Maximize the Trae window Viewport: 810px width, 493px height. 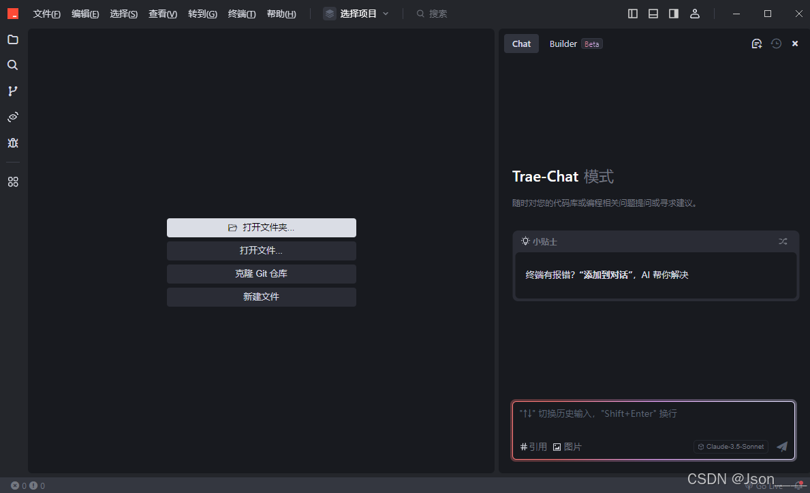click(768, 14)
